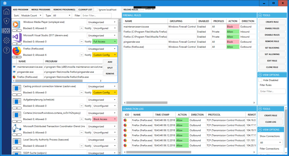Click the Visual Studio 2017 program icon
Screen dimensions: 289x156
point(17,37)
